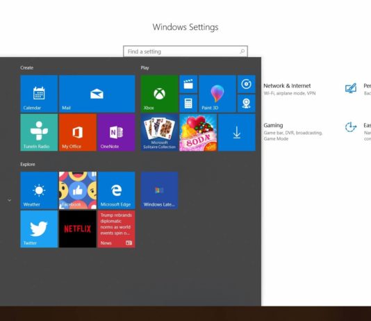Image resolution: width=371 pixels, height=321 pixels.
Task: Click Wi-Fi, airplane mode, VPN description
Action: [x=290, y=93]
